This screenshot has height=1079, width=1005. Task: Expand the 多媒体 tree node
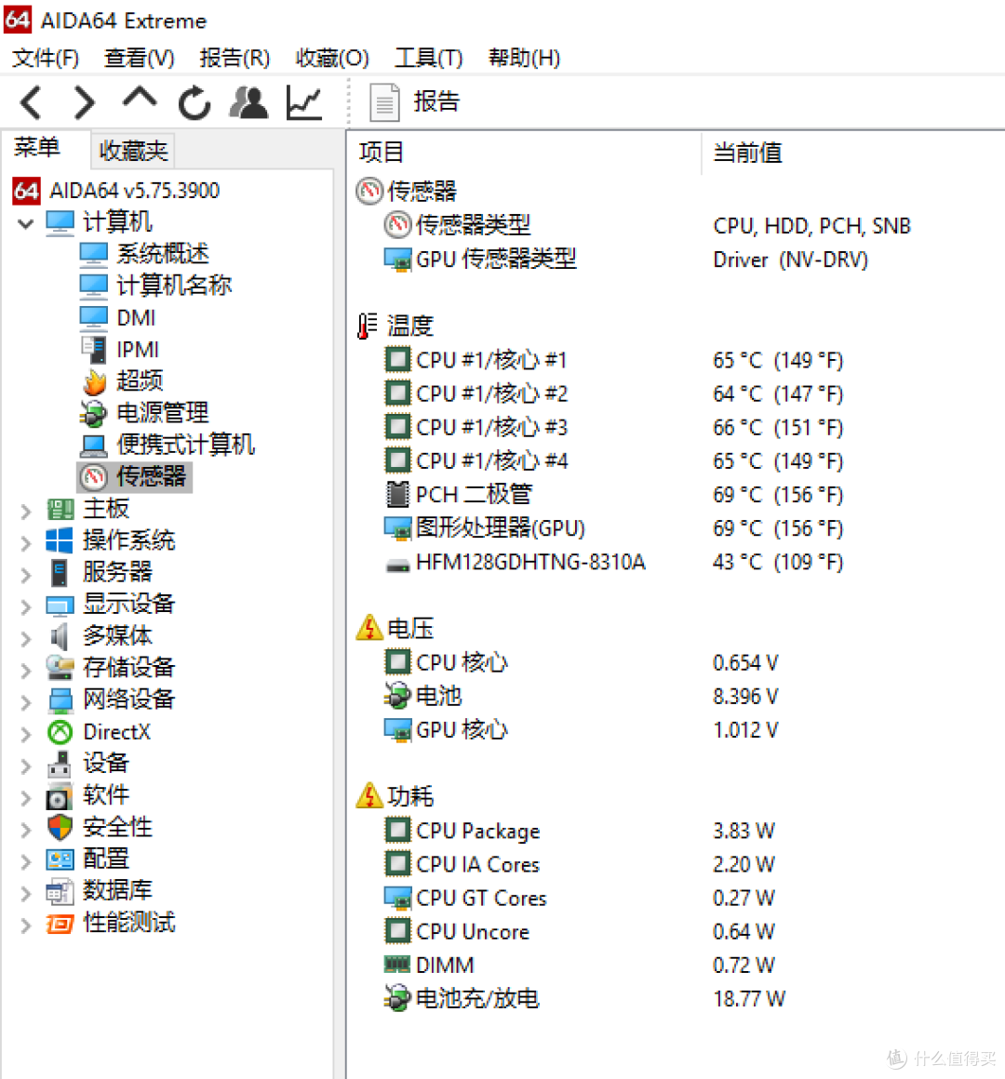25,638
